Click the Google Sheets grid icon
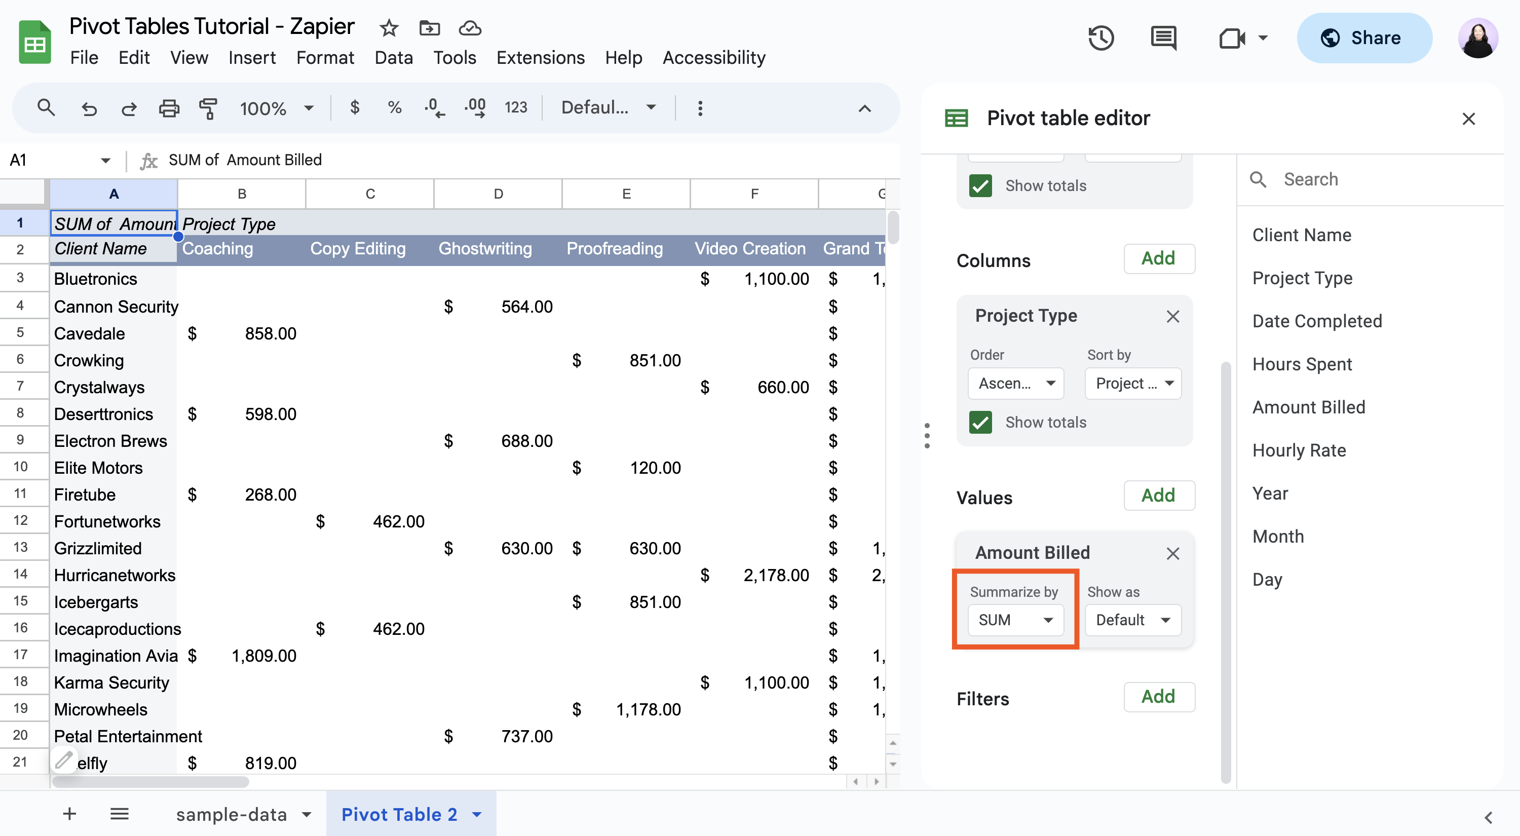 point(35,39)
